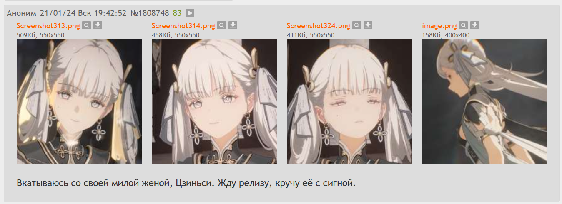This screenshot has height=204, width=562.
Task: Download Screenshot324.png with the arrow icon
Action: click(368, 25)
